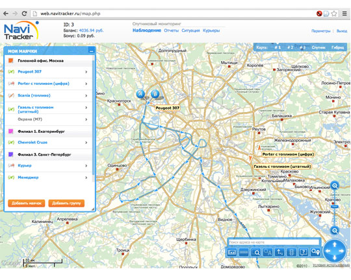The width and height of the screenshot is (351, 280).
Task: Expand the Scania (топливо) chevron
Action: point(86,95)
